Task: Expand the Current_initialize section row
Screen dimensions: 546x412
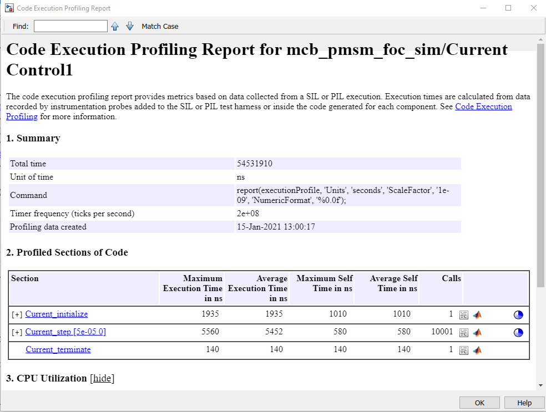Action: 17,314
